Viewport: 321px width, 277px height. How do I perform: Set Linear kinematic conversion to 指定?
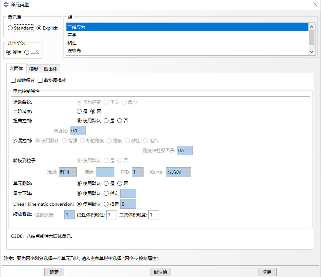click(106, 204)
